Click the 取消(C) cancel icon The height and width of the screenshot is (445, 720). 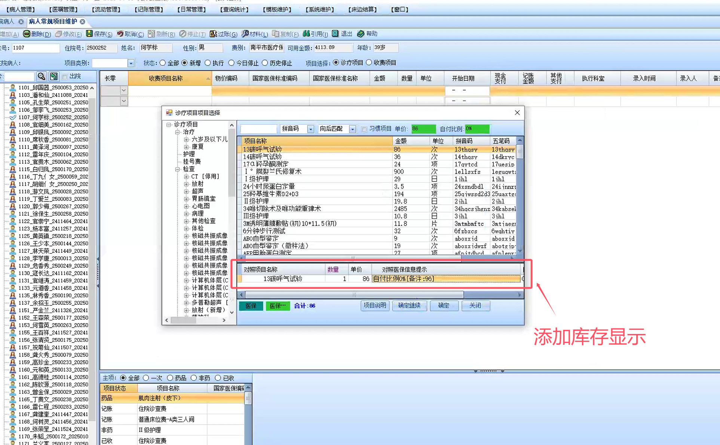click(x=120, y=34)
